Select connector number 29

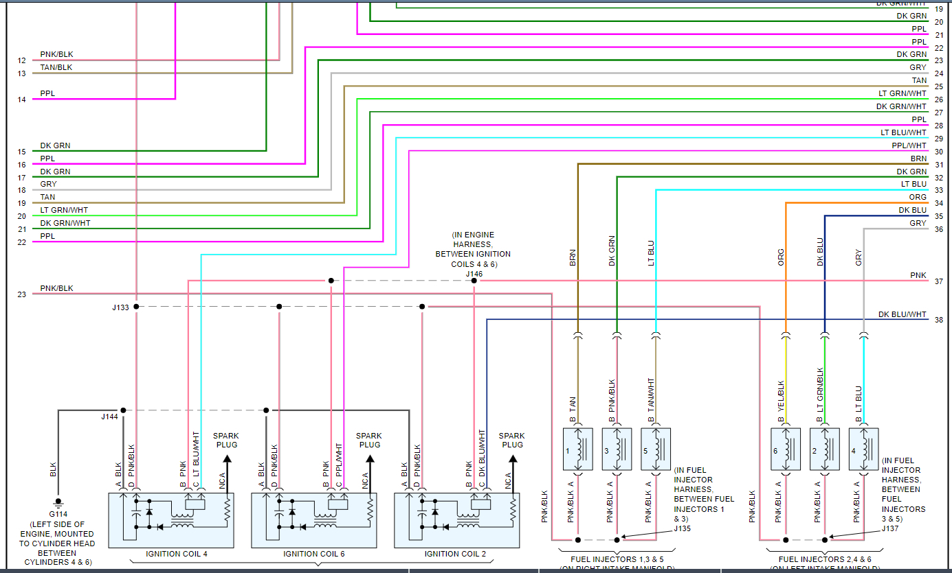[939, 139]
